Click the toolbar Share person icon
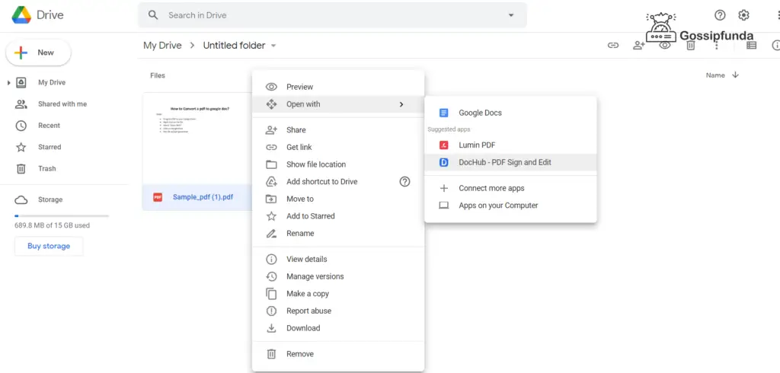 [639, 45]
